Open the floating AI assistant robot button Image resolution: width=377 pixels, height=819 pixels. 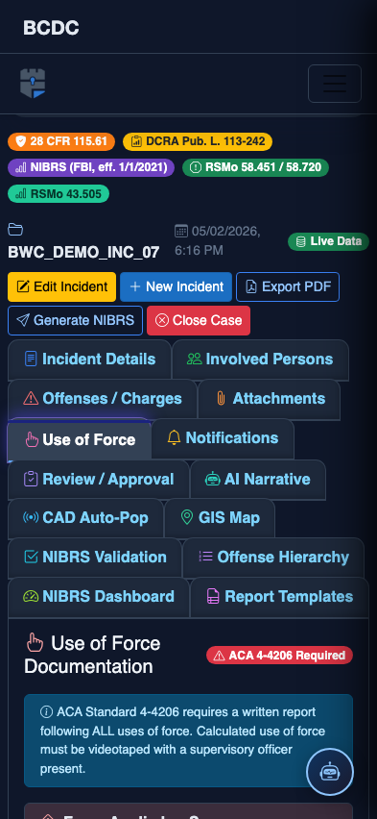pyautogui.click(x=330, y=772)
